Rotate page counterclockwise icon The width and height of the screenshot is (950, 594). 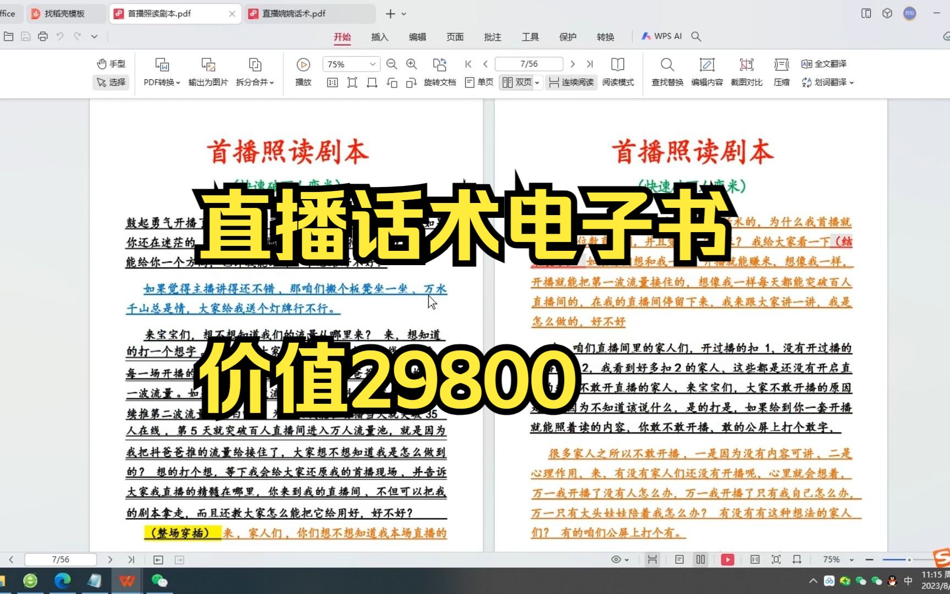tap(392, 82)
